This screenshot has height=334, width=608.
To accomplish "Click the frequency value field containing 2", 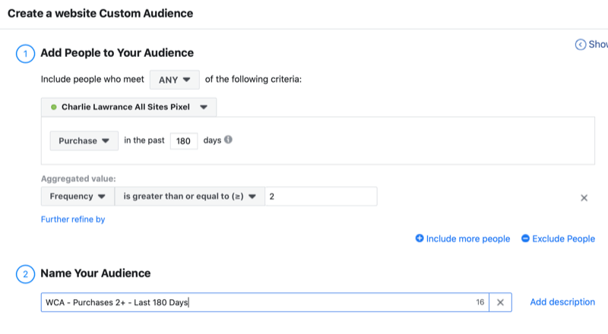I will [319, 197].
